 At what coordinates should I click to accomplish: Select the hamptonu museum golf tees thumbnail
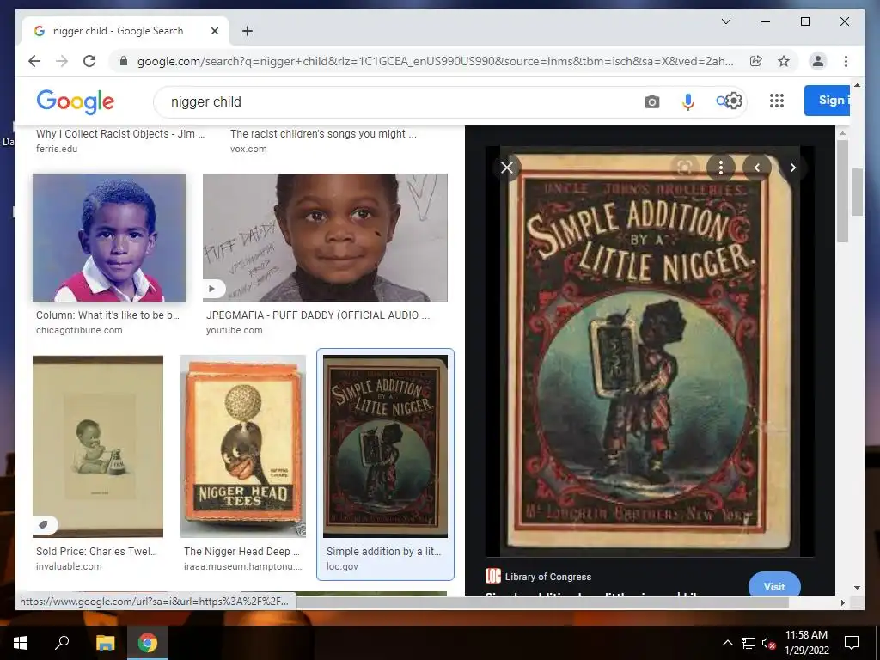[243, 446]
